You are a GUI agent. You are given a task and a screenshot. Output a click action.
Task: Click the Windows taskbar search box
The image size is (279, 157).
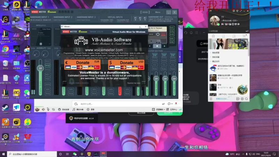pyautogui.click(x=32, y=154)
